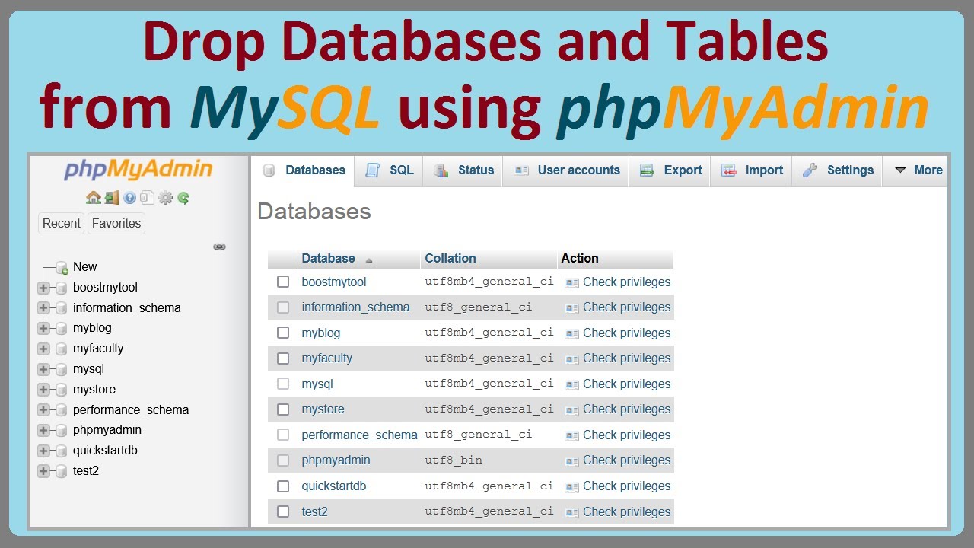Open performance_schema database link in table
The height and width of the screenshot is (548, 974).
tap(359, 435)
